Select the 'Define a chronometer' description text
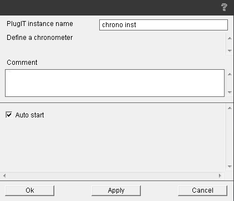This screenshot has height=201, width=234. pos(40,38)
